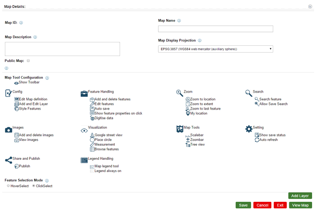Image resolution: width=317 pixels, height=212 pixels.
Task: Click the Publish share icon
Action: coord(17,166)
